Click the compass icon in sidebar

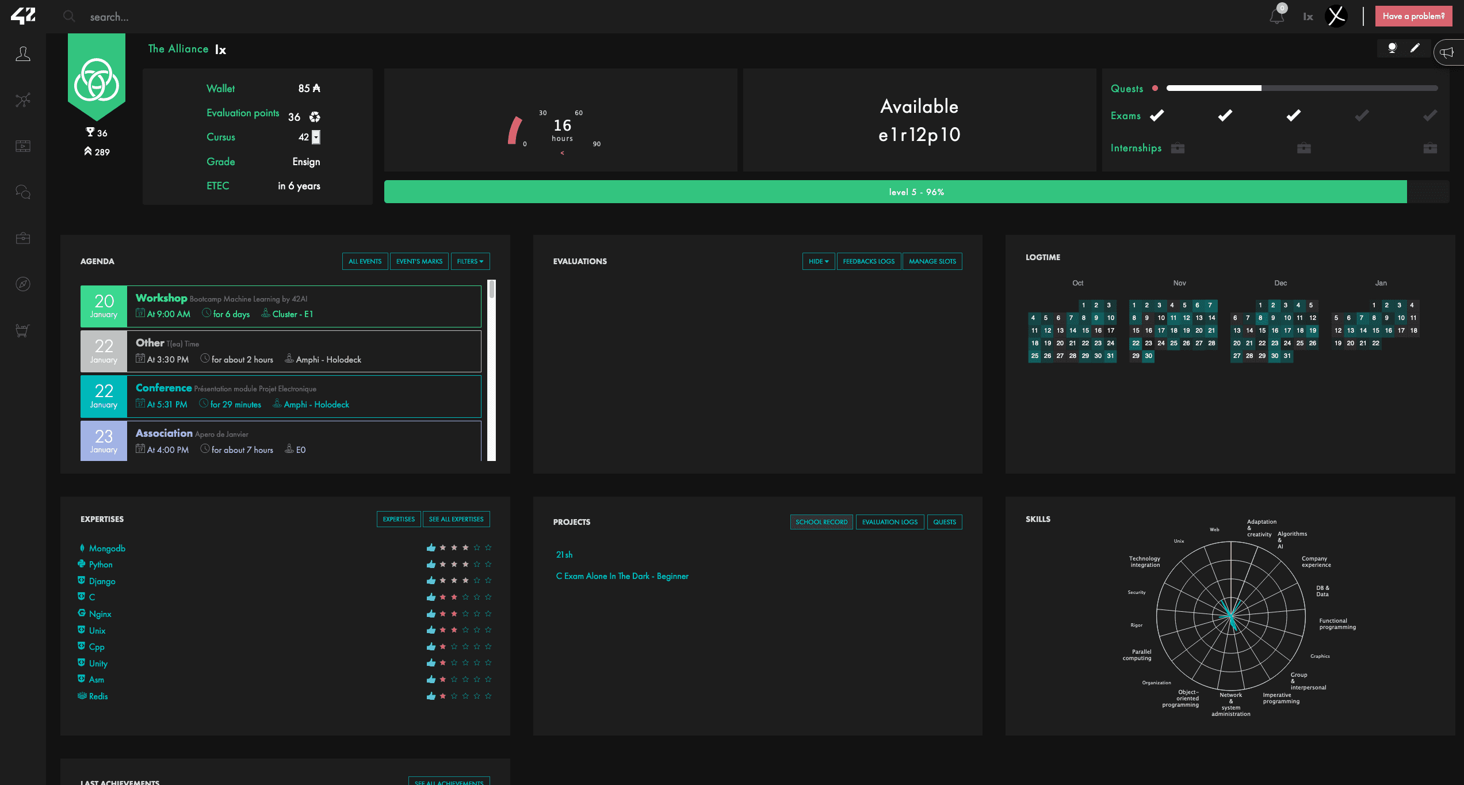coord(23,284)
